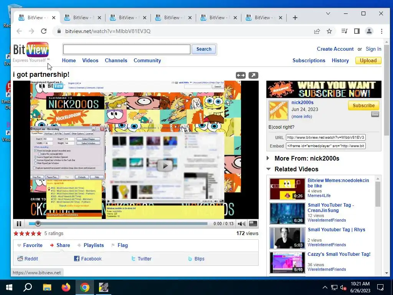Open the Videos navigation link
Image resolution: width=393 pixels, height=295 pixels.
(x=90, y=60)
